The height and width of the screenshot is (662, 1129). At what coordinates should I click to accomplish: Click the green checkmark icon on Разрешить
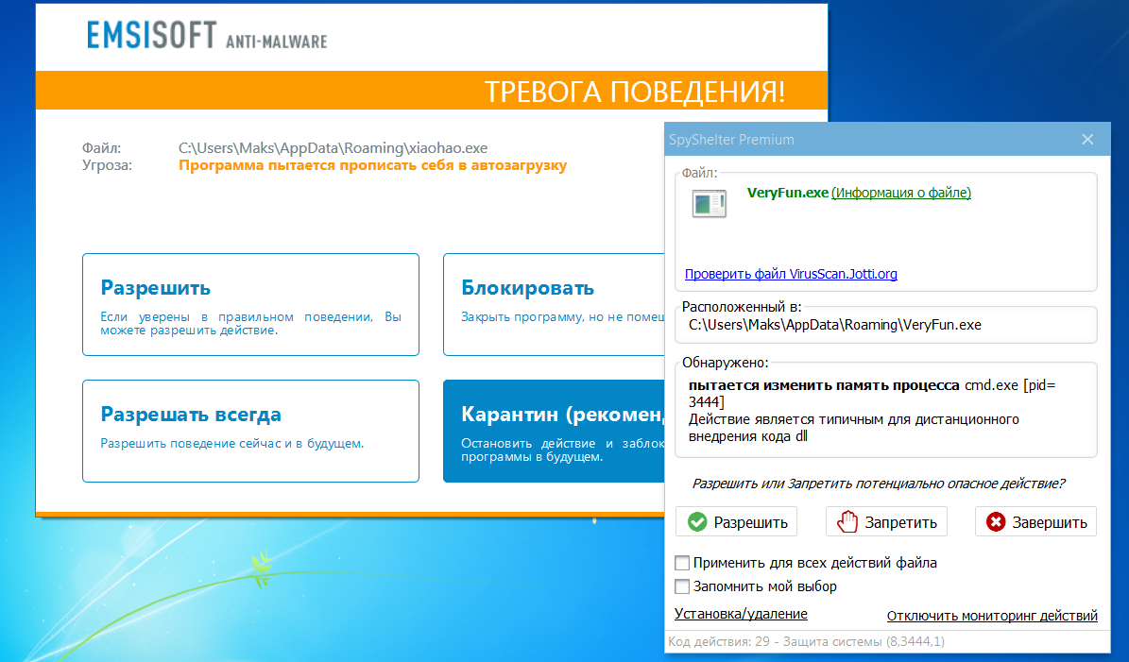(x=697, y=521)
